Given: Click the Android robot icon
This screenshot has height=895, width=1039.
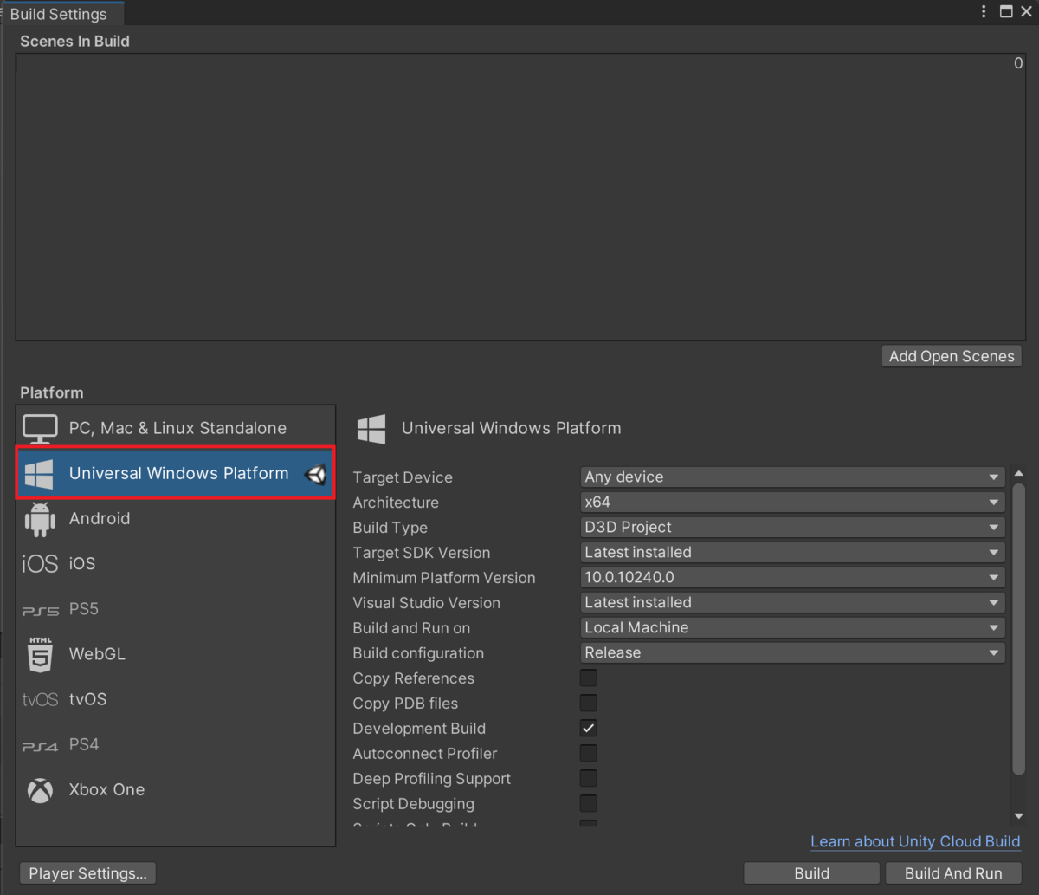Looking at the screenshot, I should pyautogui.click(x=40, y=519).
